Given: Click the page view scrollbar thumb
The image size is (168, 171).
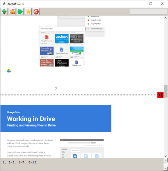Looking at the screenshot, I should [165, 91].
